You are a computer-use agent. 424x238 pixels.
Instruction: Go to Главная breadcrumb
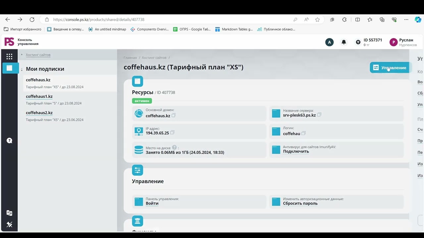coord(130,58)
